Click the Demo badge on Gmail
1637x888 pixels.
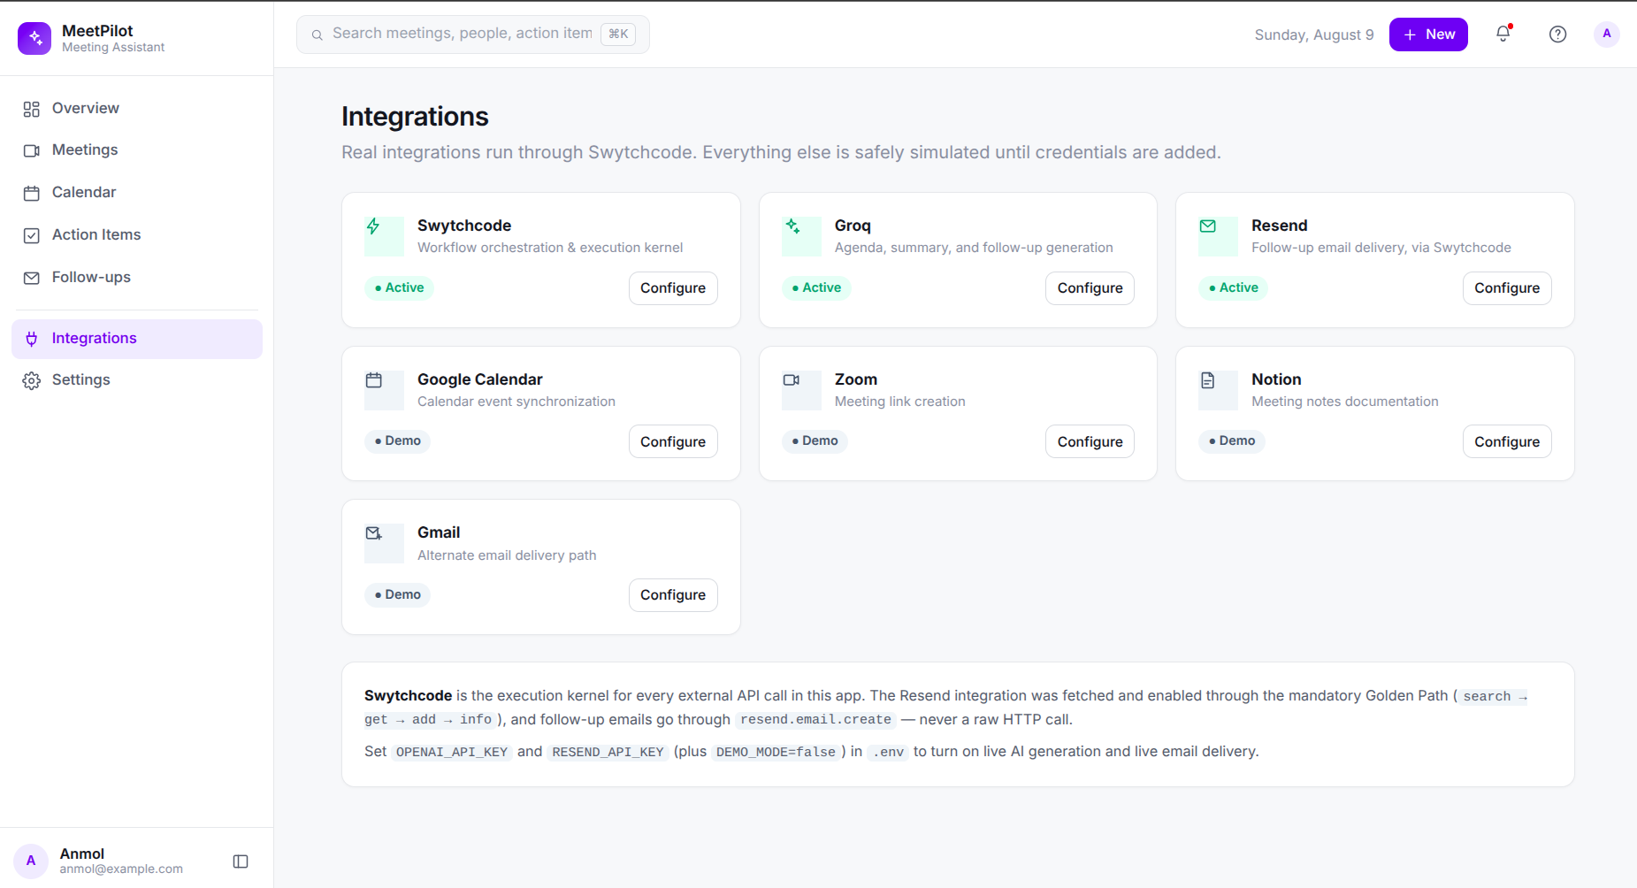click(x=397, y=594)
